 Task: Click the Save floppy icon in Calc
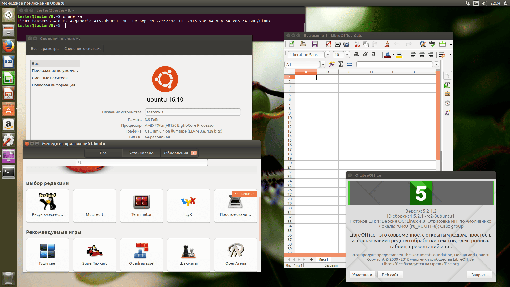pos(315,44)
